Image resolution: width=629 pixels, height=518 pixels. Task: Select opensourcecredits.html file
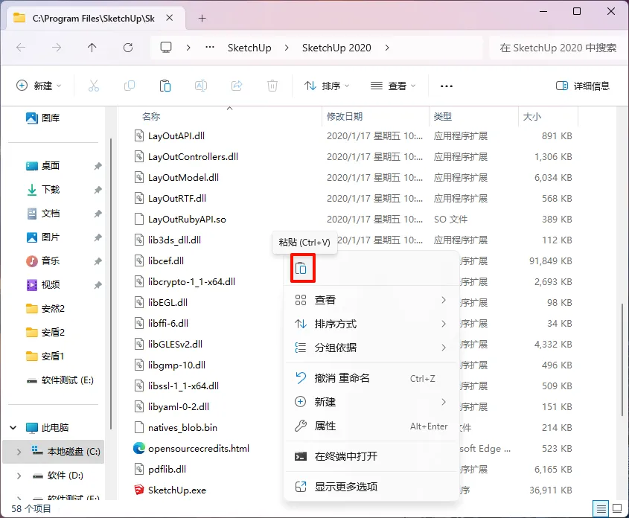click(191, 448)
